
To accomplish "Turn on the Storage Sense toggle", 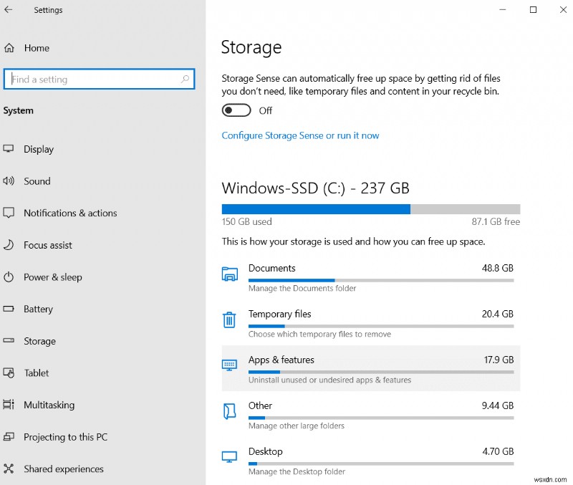I will coord(236,110).
